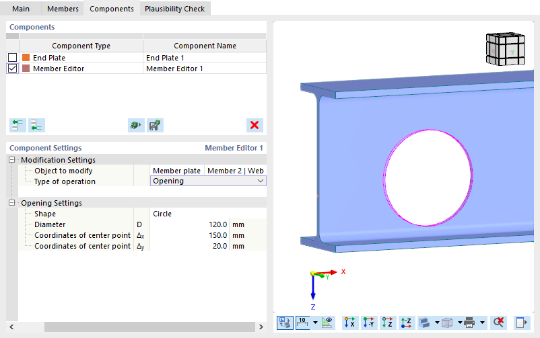Edit the center point Δy value 20.0
This screenshot has width=540, height=338.
pyautogui.click(x=189, y=246)
